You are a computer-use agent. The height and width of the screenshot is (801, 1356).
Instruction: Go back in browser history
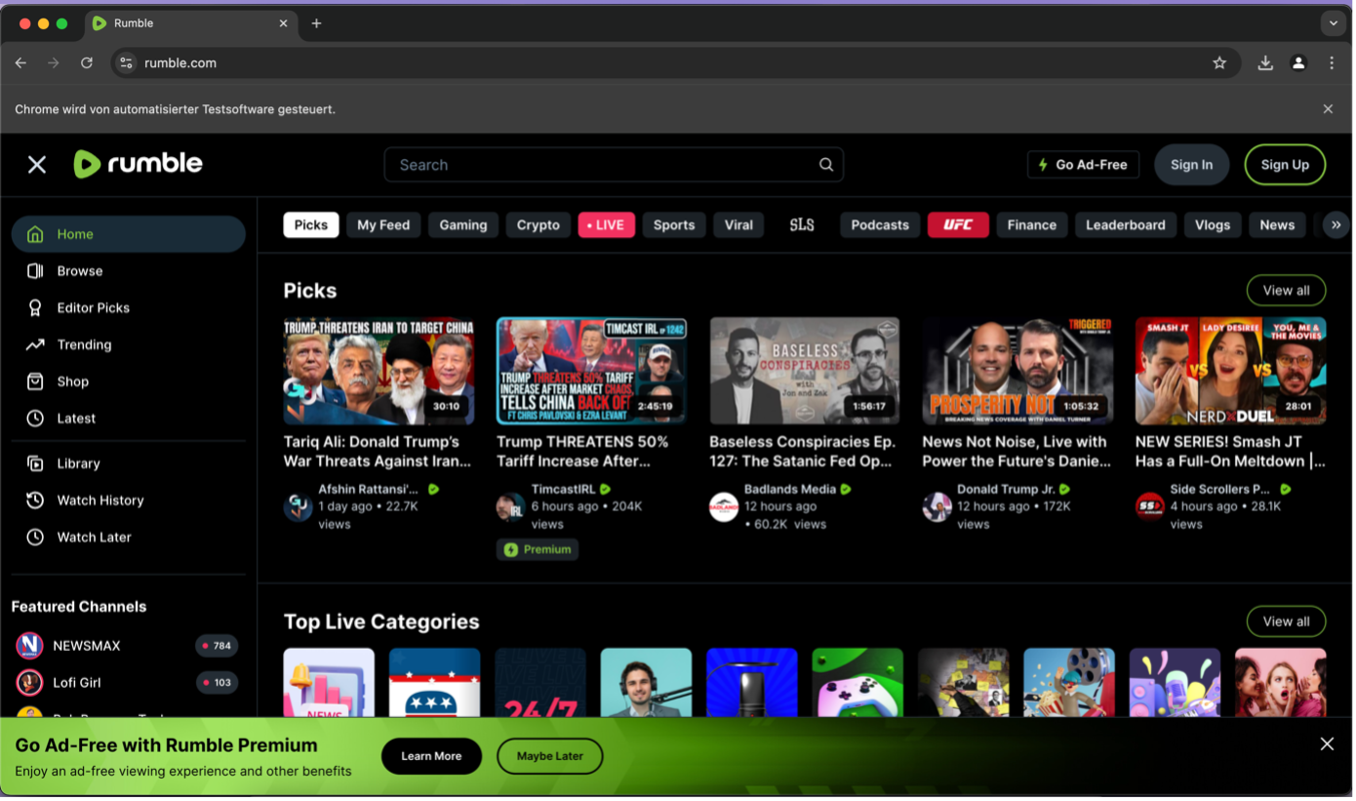pos(20,63)
